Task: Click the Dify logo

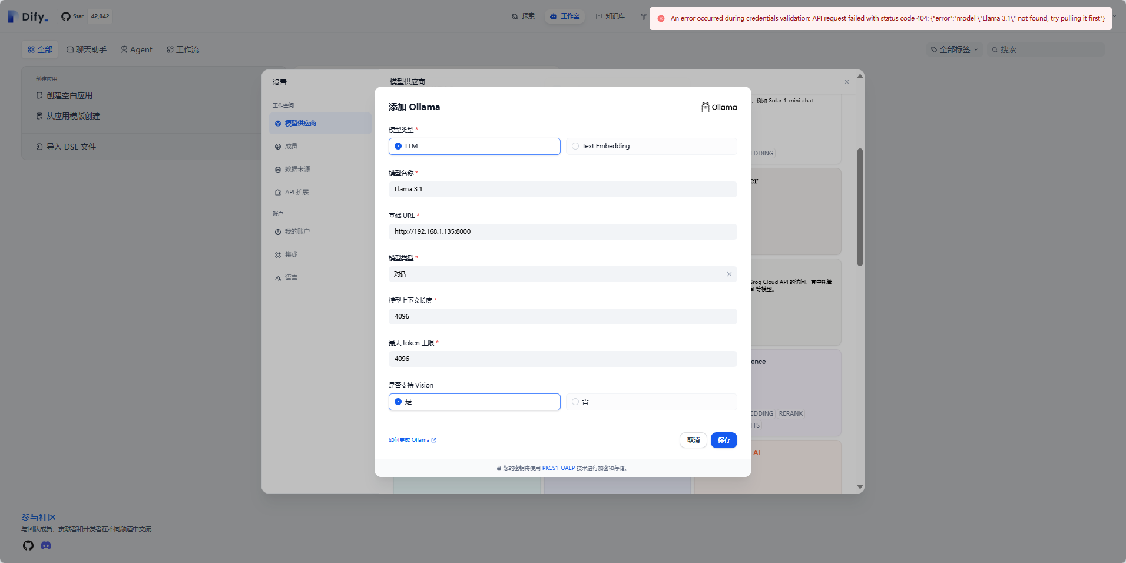Action: (28, 16)
